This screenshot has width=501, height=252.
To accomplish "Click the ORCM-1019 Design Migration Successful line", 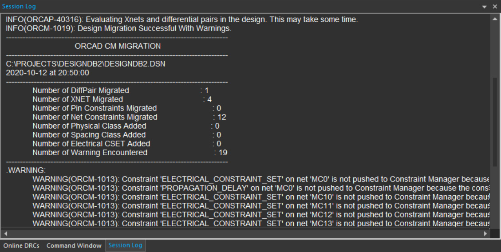I will tap(118, 28).
